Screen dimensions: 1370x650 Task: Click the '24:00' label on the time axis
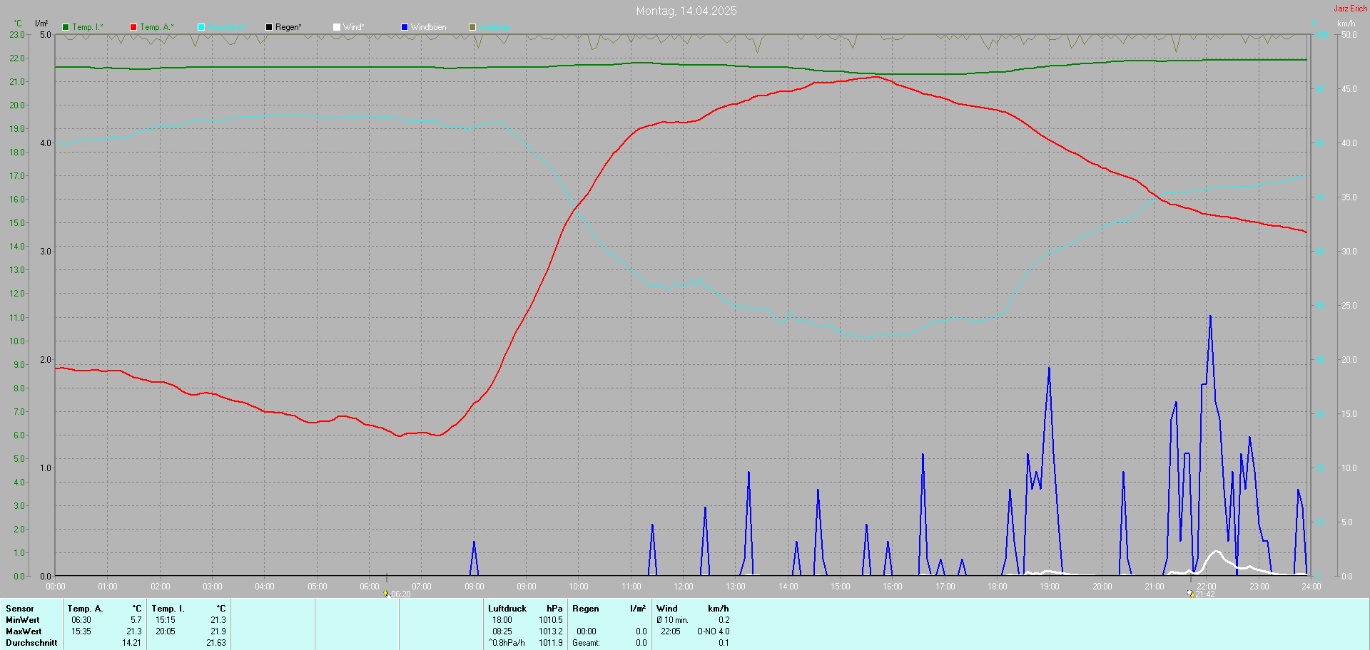click(x=1311, y=587)
